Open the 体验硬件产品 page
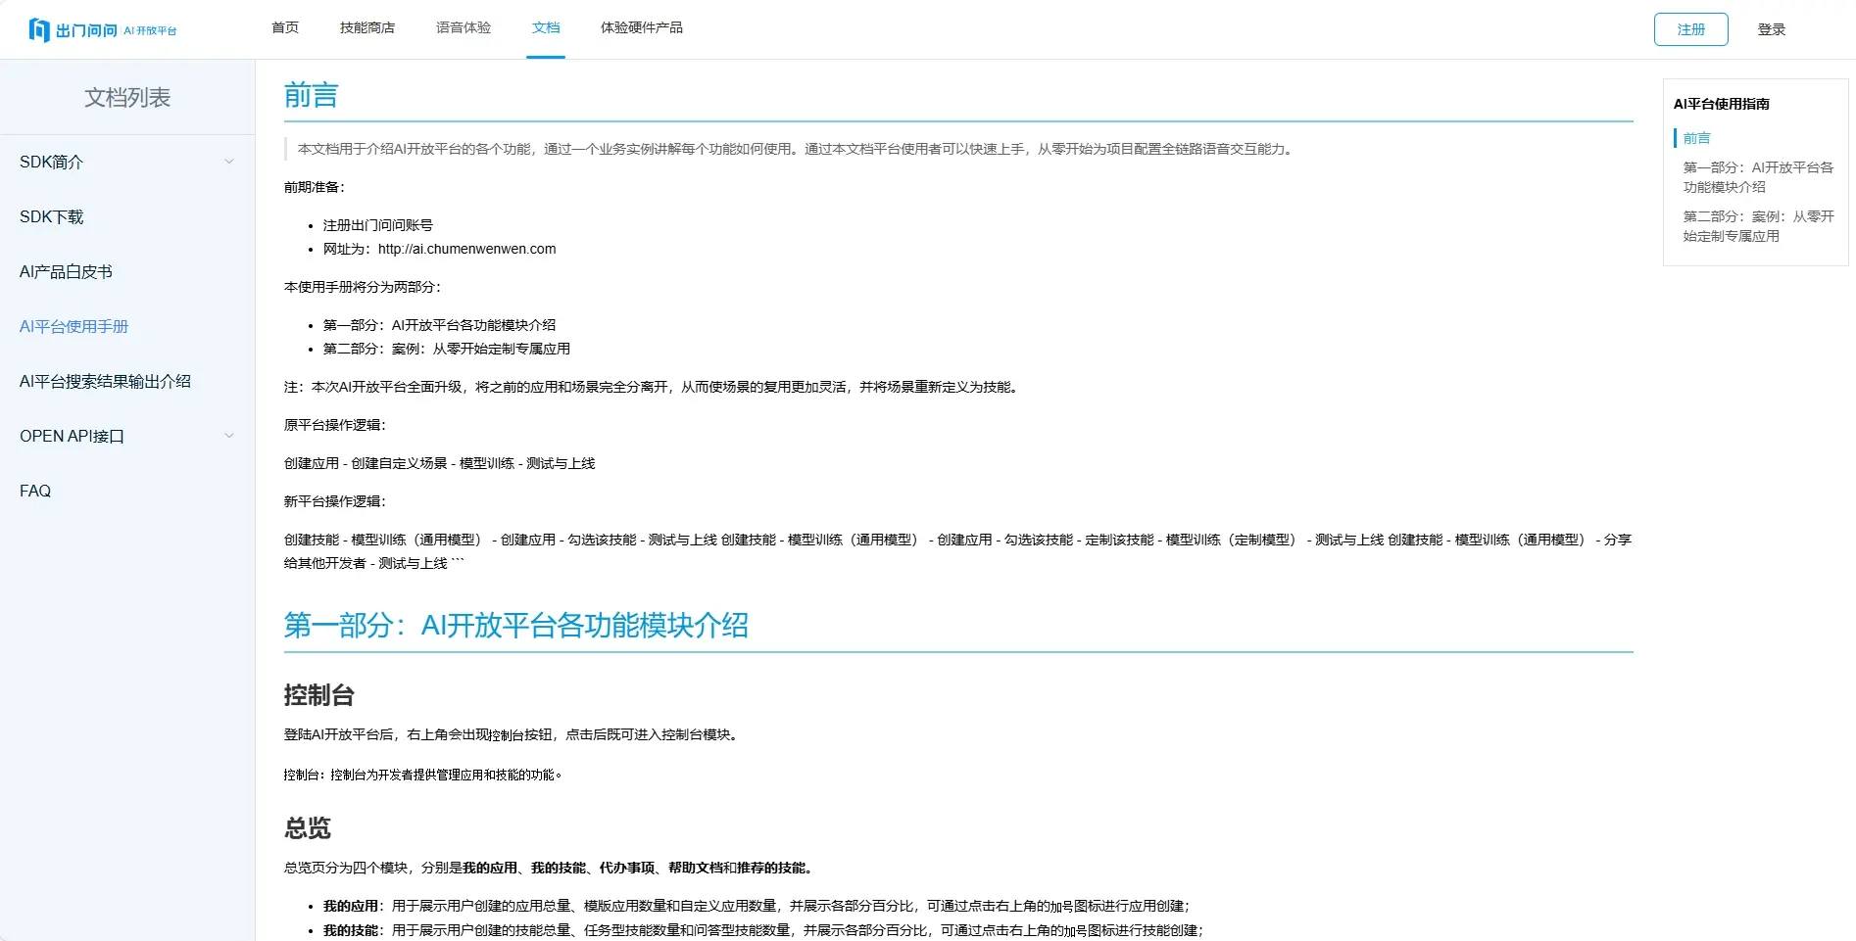 click(642, 28)
